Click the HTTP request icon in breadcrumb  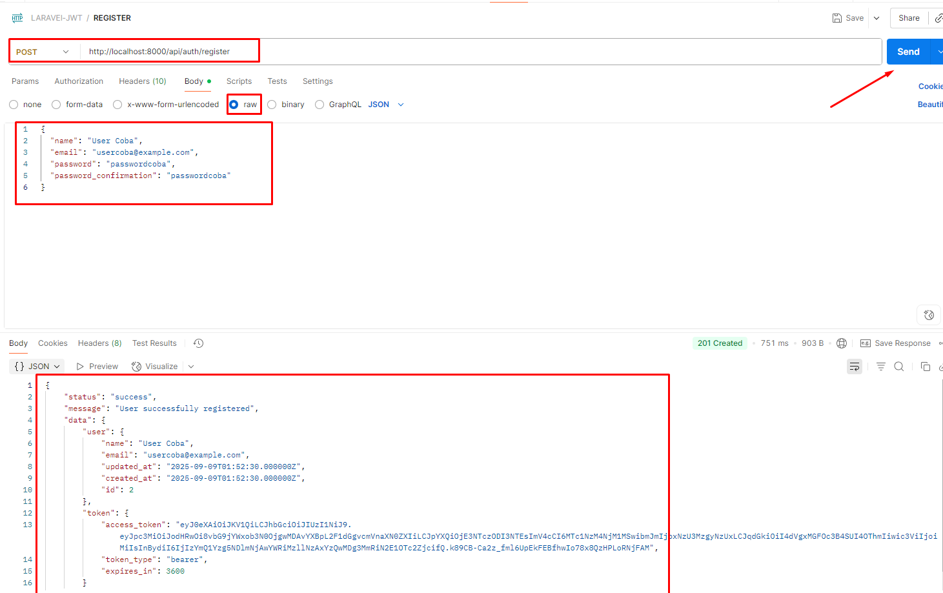point(17,18)
